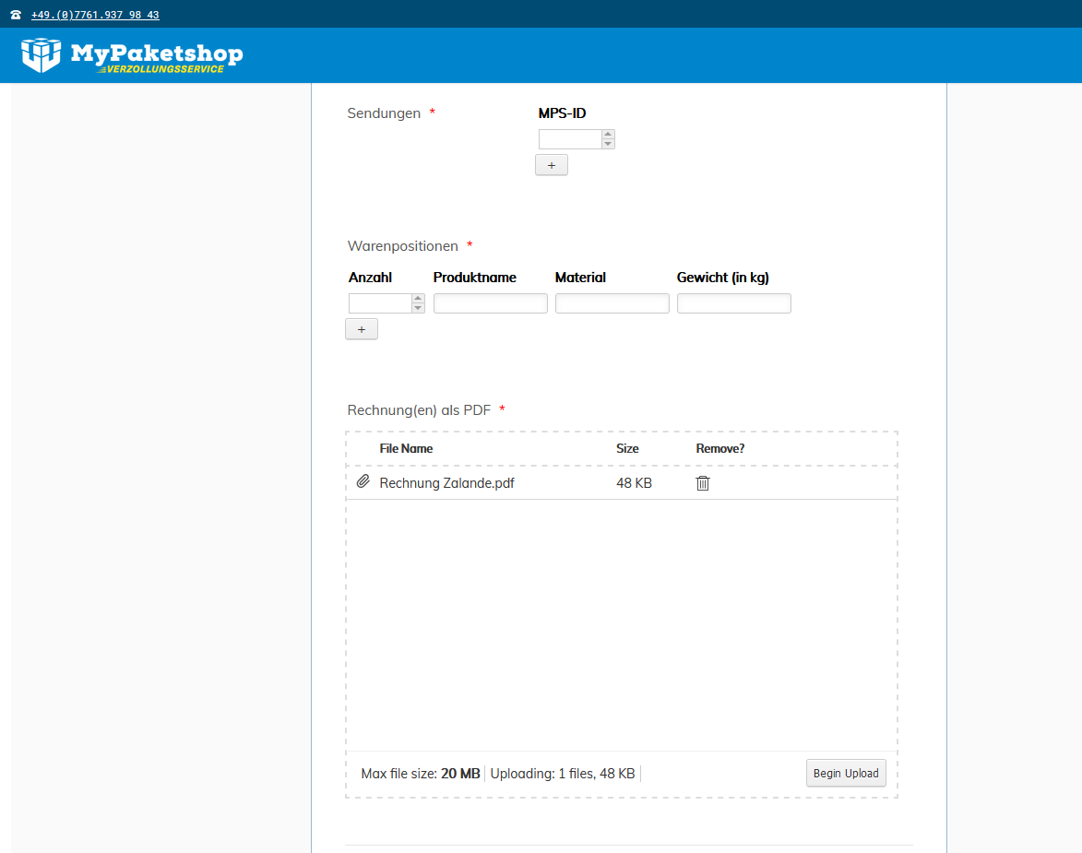
Task: Focus the Gewicht (in kg) field
Action: [733, 303]
